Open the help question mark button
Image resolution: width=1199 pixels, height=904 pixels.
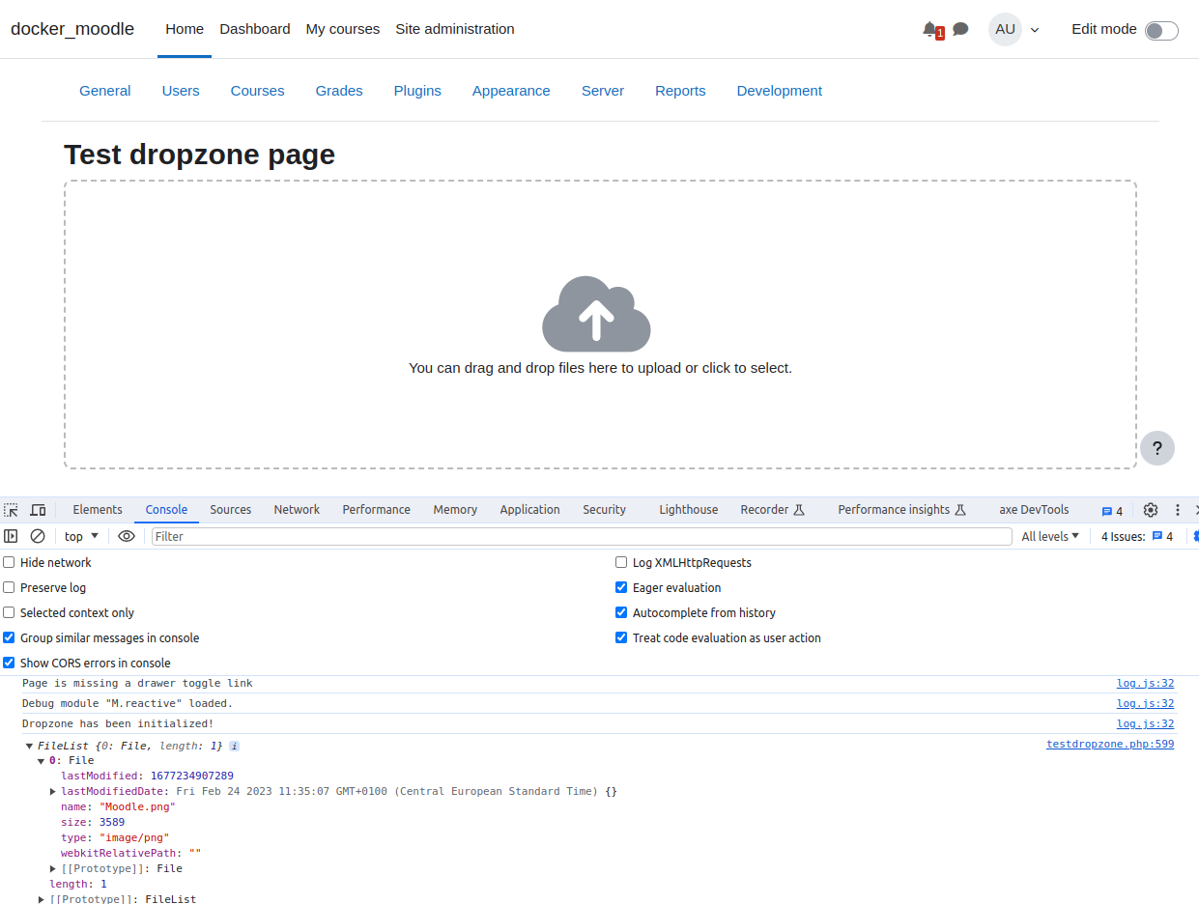click(1157, 448)
